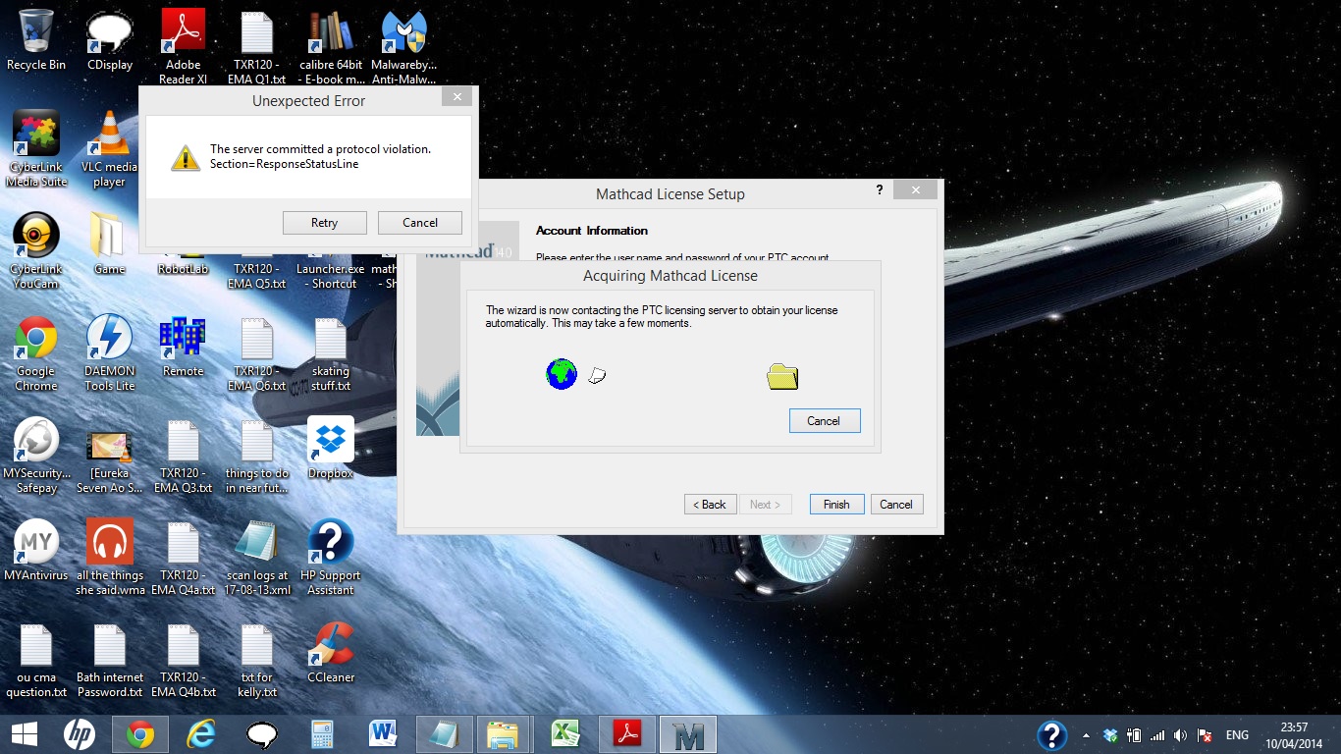Open DAEMON Tools Lite shortcut
Image resolution: width=1341 pixels, height=754 pixels.
tap(110, 353)
